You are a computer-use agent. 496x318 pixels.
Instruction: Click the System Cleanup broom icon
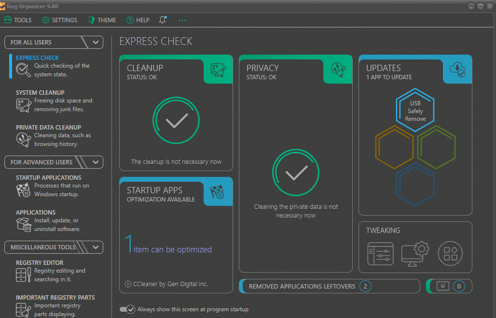click(x=24, y=105)
